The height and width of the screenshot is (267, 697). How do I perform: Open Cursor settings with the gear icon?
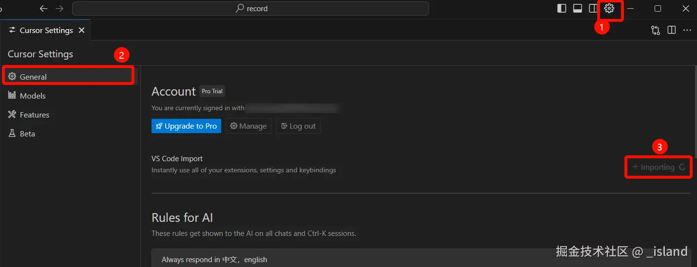click(x=609, y=8)
